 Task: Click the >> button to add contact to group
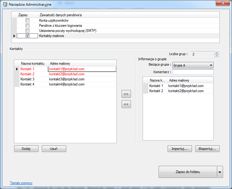[x=126, y=94]
